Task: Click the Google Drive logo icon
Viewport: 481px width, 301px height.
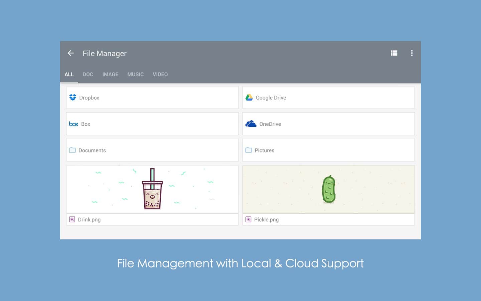Action: pos(249,97)
